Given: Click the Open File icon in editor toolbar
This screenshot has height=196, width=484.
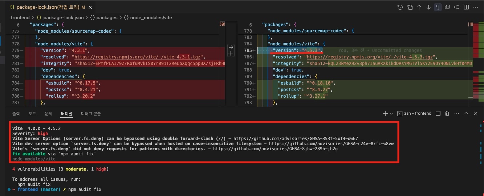Looking at the screenshot, I should [410, 7].
